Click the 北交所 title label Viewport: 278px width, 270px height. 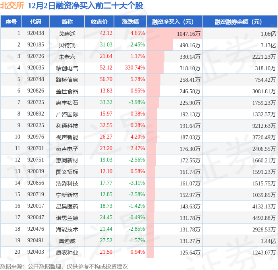[x=12, y=6]
